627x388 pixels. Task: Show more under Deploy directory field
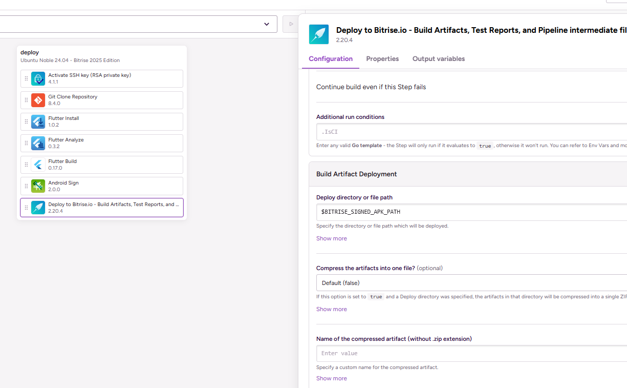[332, 238]
